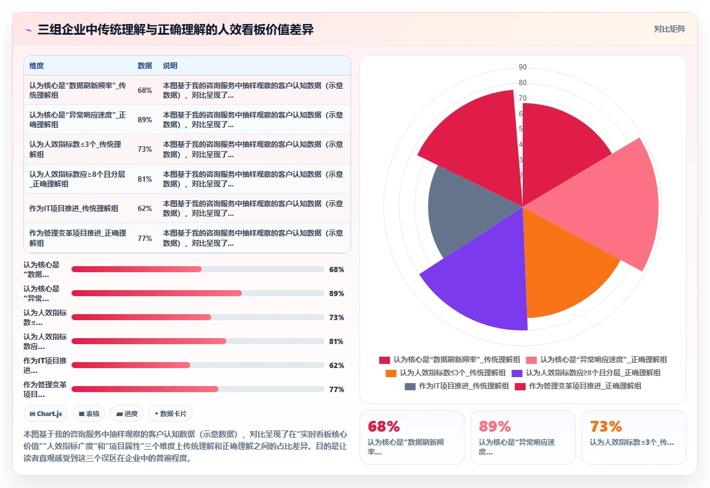
Task: Toggle purple legend swatch 人效指标数应≥8个且分层
Action: pyautogui.click(x=517, y=373)
